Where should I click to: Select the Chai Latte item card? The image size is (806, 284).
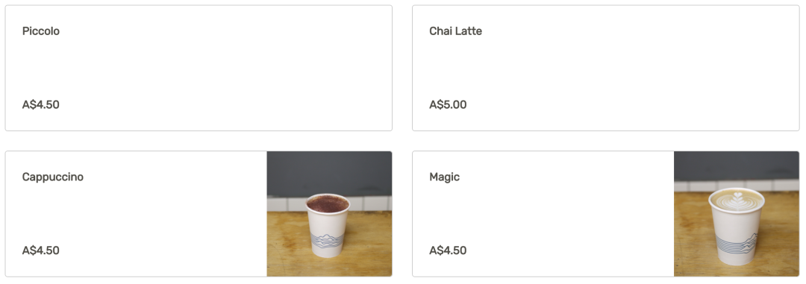[x=605, y=68]
